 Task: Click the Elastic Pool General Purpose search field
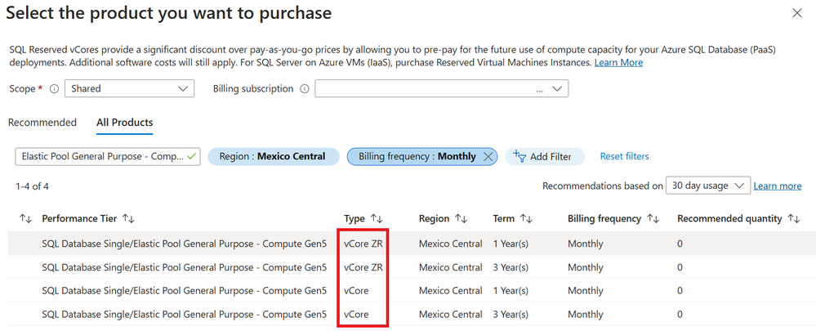click(x=102, y=156)
